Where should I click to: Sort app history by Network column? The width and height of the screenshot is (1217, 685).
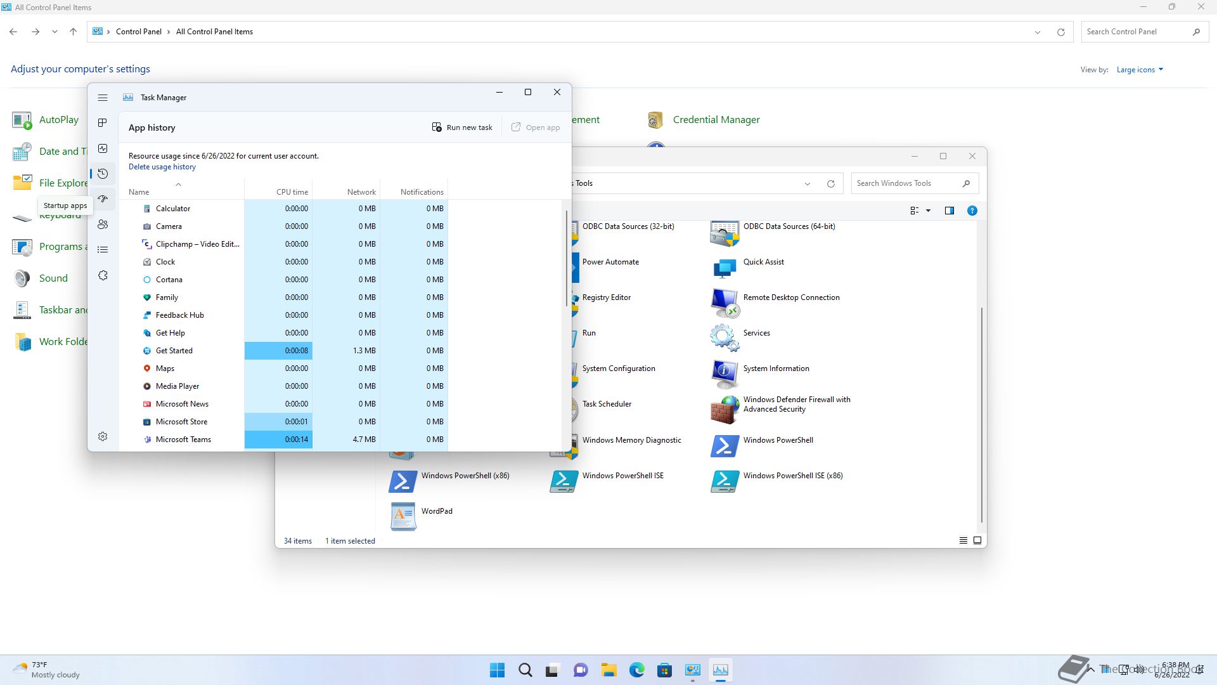coord(361,192)
